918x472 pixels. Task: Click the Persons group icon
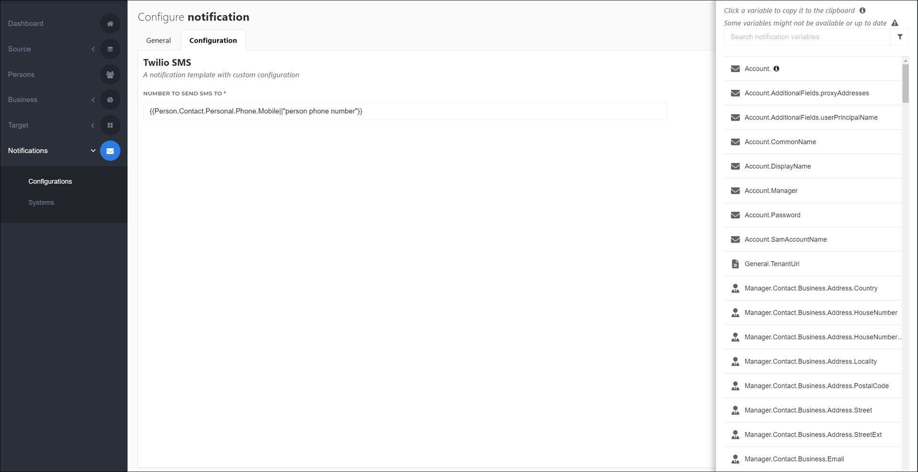coord(110,75)
